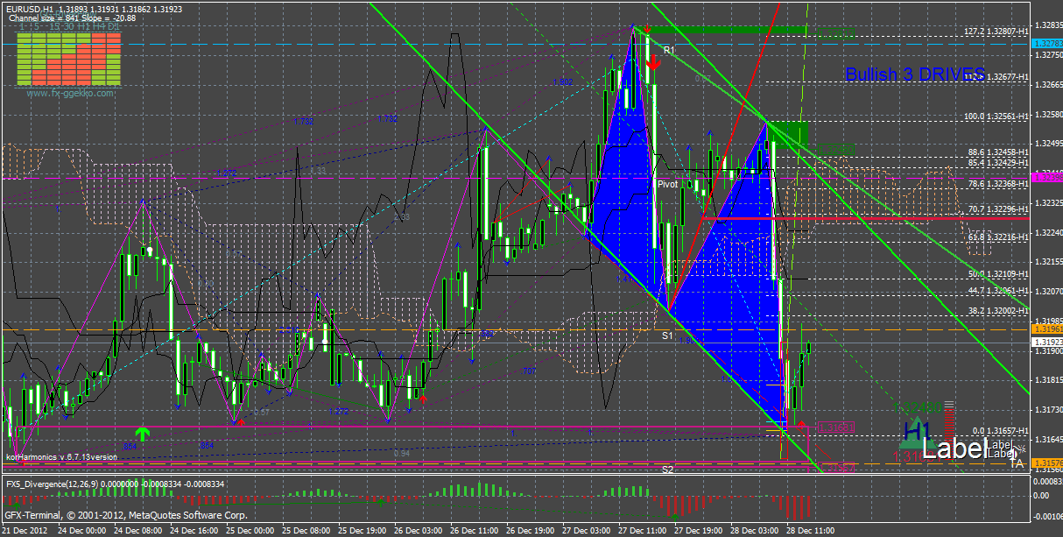Screen dimensions: 1063x537
Task: Click the green up arrow above korHarmonics label
Action: [142, 432]
